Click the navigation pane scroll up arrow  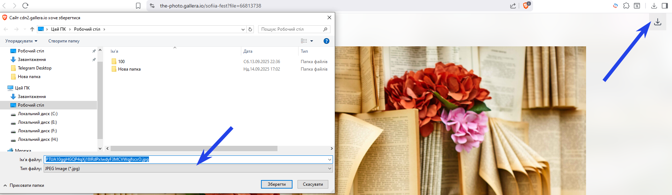coord(100,50)
